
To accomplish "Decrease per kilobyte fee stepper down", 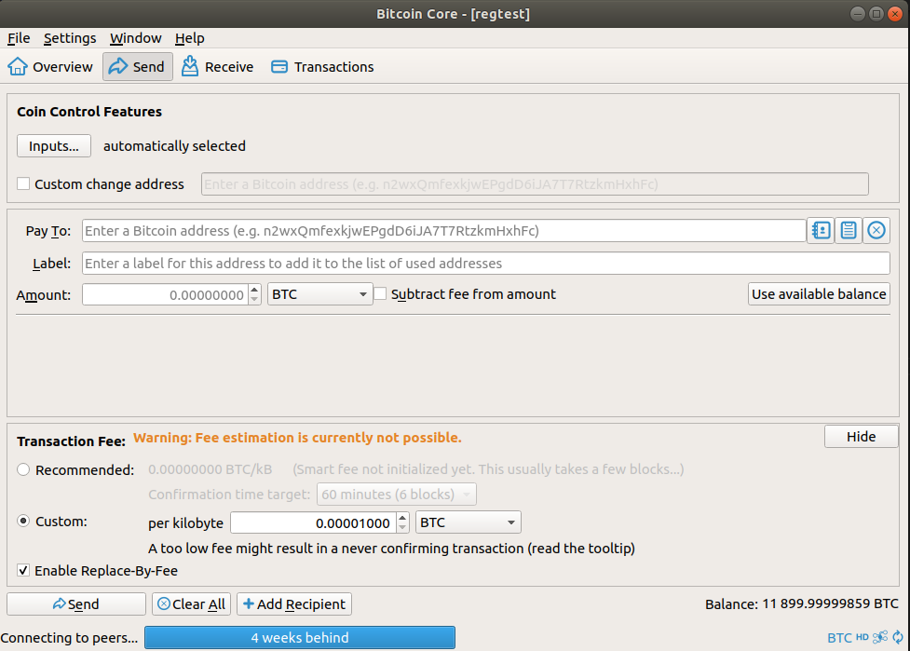I will tap(402, 527).
